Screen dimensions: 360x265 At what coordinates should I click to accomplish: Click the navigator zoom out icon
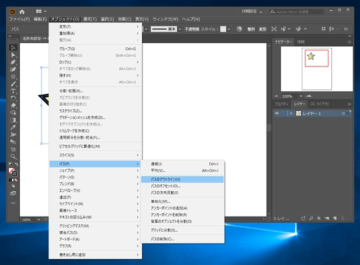point(276,96)
